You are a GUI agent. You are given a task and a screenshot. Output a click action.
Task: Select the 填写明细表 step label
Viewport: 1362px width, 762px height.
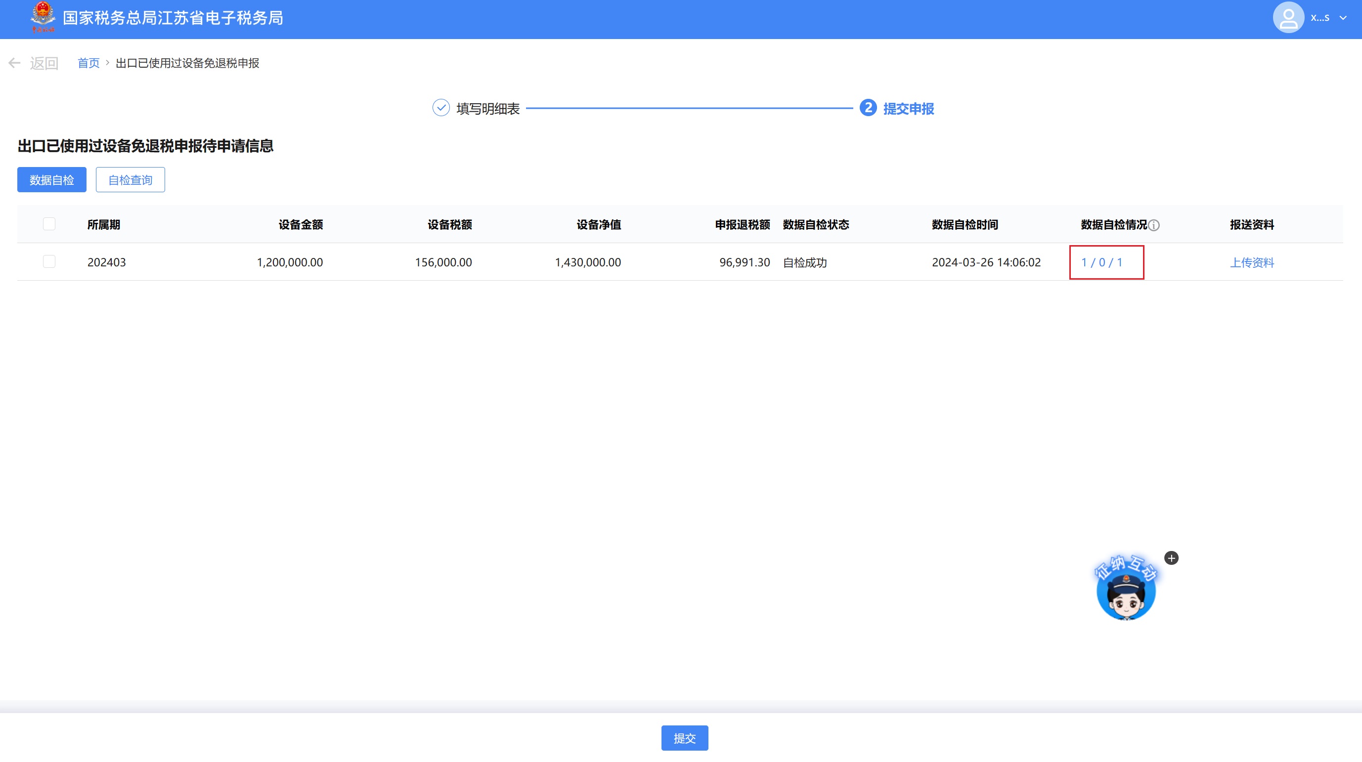click(487, 109)
